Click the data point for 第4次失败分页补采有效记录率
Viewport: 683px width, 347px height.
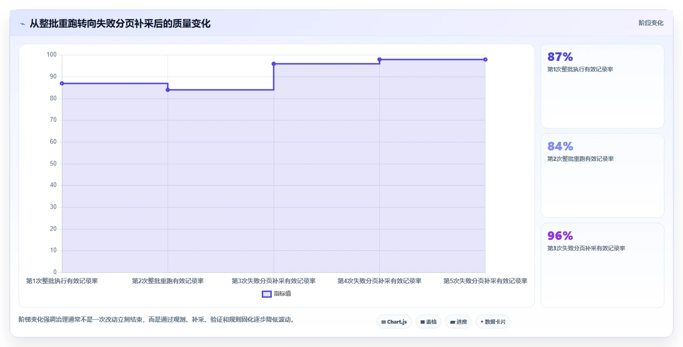pos(379,59)
